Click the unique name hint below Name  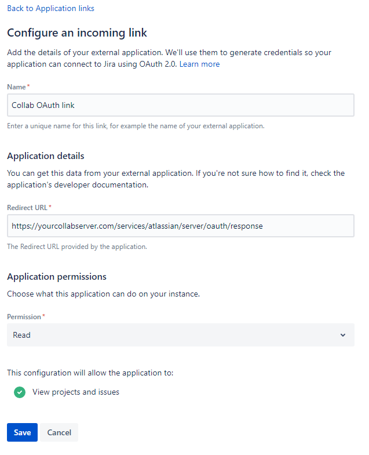click(x=136, y=126)
